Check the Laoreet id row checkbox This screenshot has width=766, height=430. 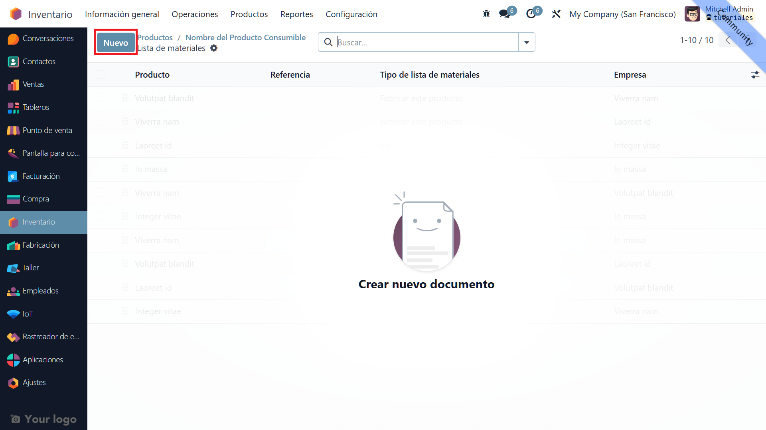(x=101, y=146)
